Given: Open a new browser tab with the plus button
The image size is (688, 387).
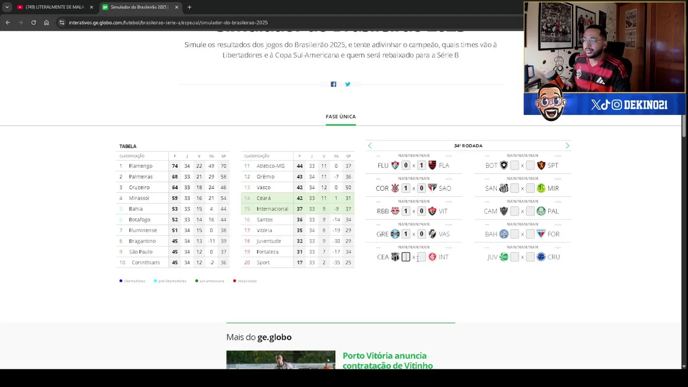Looking at the screenshot, I should [x=189, y=7].
